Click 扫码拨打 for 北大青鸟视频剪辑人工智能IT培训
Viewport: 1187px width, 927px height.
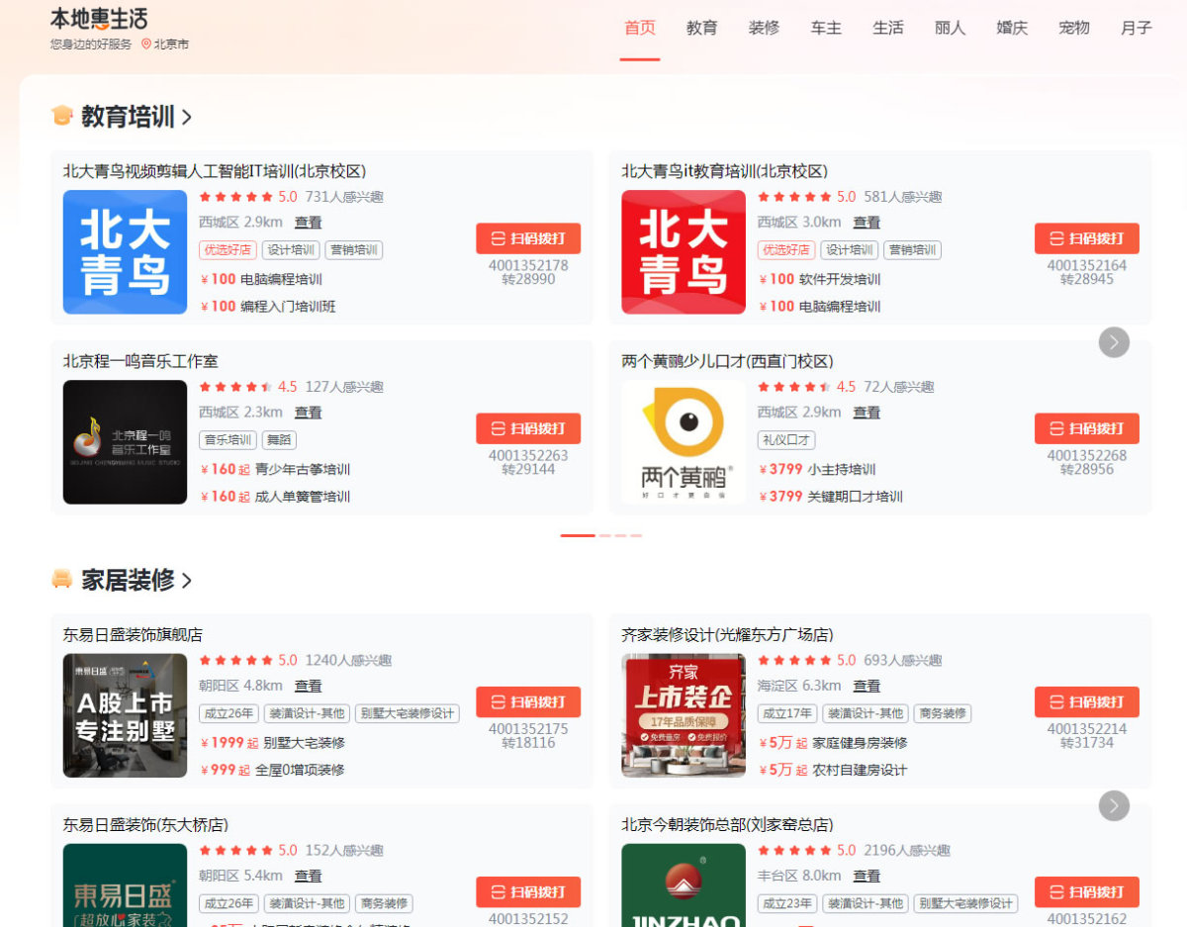(x=528, y=238)
